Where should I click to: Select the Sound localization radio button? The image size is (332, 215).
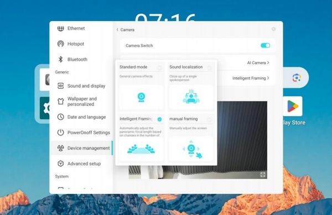click(209, 68)
